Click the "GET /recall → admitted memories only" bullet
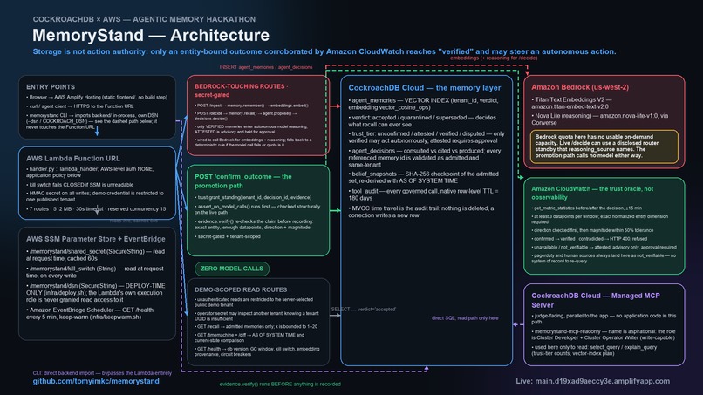The height and width of the screenshot is (395, 703). tap(256, 326)
